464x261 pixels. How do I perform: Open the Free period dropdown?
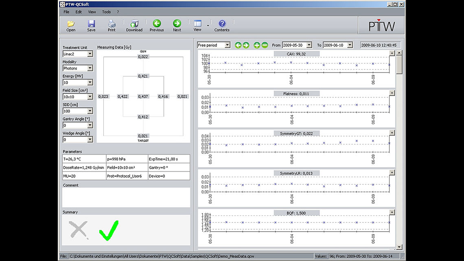[226, 45]
